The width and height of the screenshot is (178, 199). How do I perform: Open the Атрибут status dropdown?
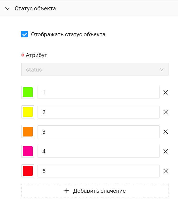click(x=95, y=70)
